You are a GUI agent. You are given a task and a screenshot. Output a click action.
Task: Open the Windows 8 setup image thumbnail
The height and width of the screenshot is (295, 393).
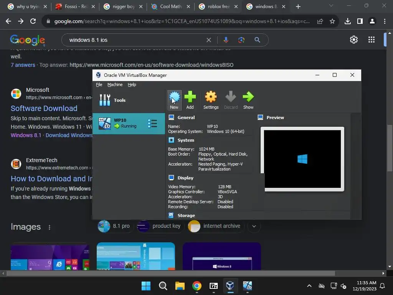(222, 256)
